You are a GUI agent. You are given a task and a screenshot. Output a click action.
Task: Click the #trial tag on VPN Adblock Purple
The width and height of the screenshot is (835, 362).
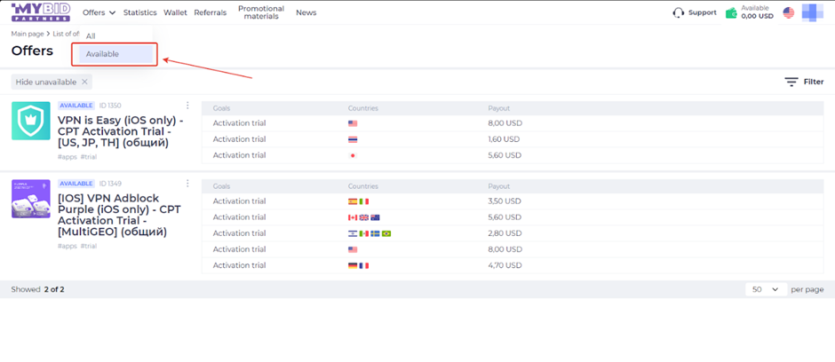click(x=89, y=246)
